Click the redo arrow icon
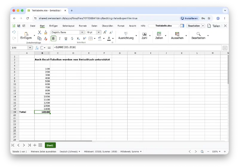Screen dimensions: 239x168 pyautogui.click(x=14, y=38)
